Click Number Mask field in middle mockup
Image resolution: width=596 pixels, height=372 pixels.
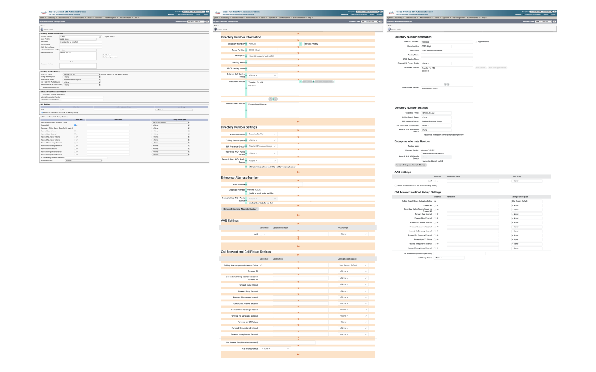click(275, 184)
